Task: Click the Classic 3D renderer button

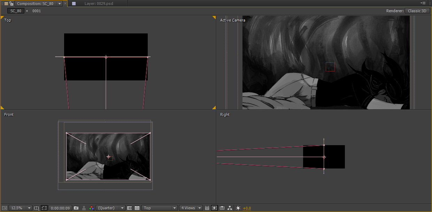Action: [417, 11]
